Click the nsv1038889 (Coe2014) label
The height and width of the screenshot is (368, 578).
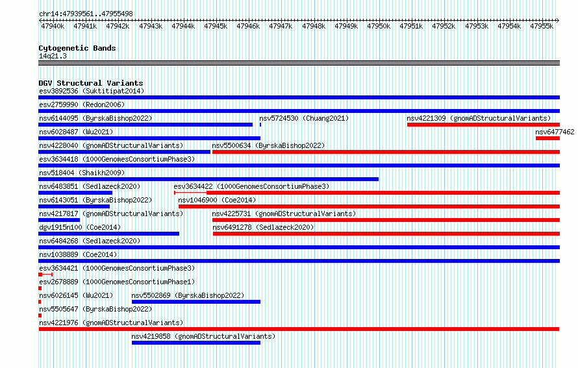coord(78,254)
